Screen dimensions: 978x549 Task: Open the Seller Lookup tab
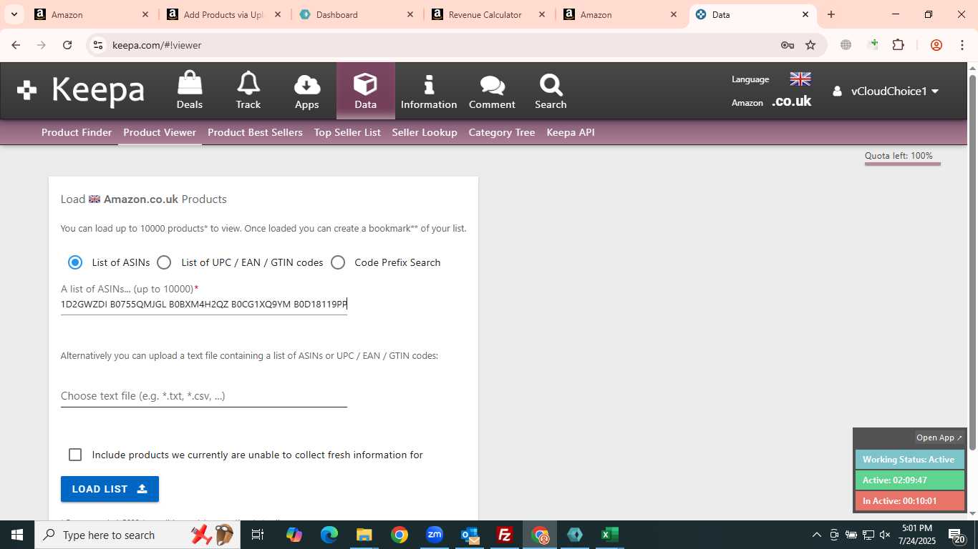pyautogui.click(x=425, y=132)
